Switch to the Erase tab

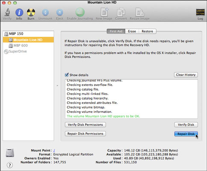click(132, 31)
